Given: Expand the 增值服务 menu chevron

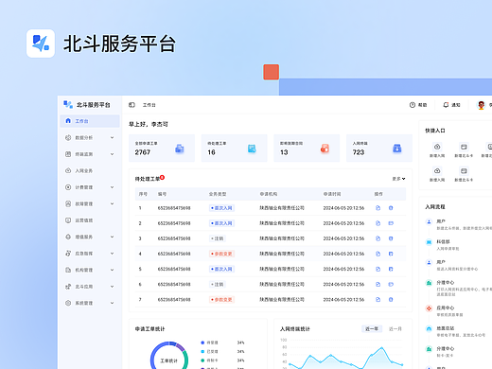Looking at the screenshot, I should [x=112, y=237].
